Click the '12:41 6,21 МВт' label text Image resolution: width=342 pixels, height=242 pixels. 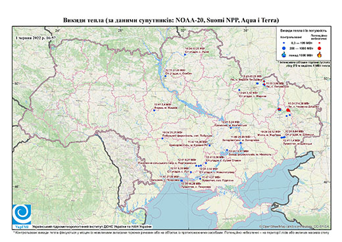point(187,160)
